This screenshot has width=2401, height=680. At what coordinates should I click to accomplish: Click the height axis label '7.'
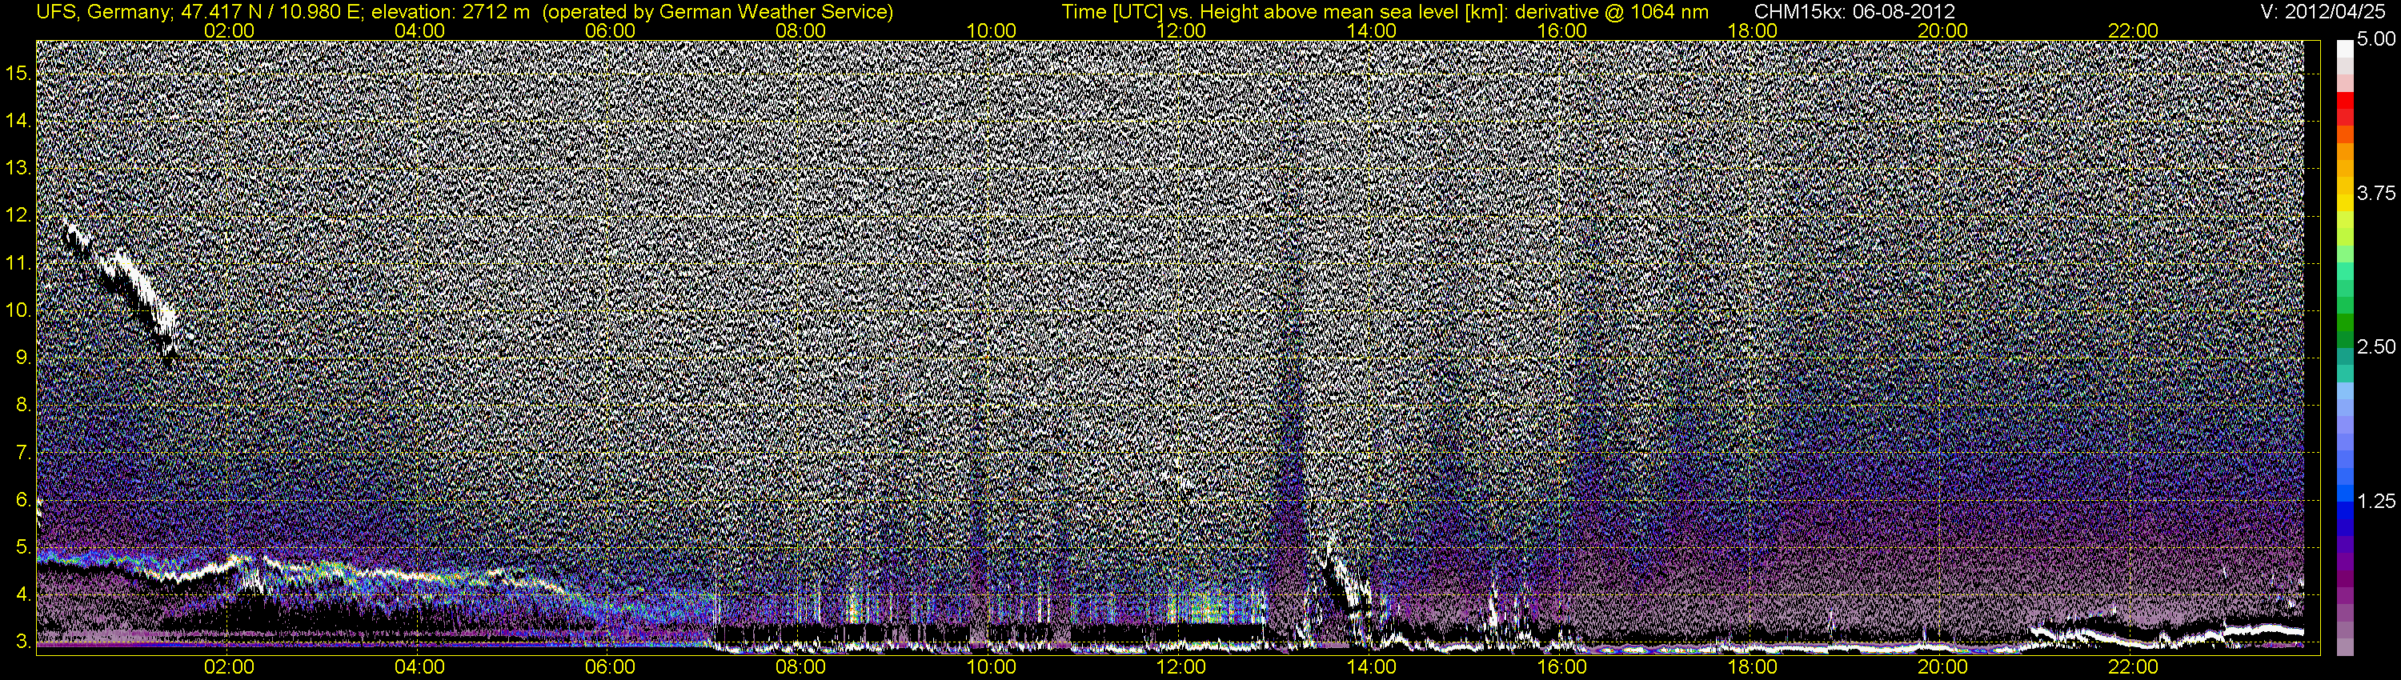[23, 453]
